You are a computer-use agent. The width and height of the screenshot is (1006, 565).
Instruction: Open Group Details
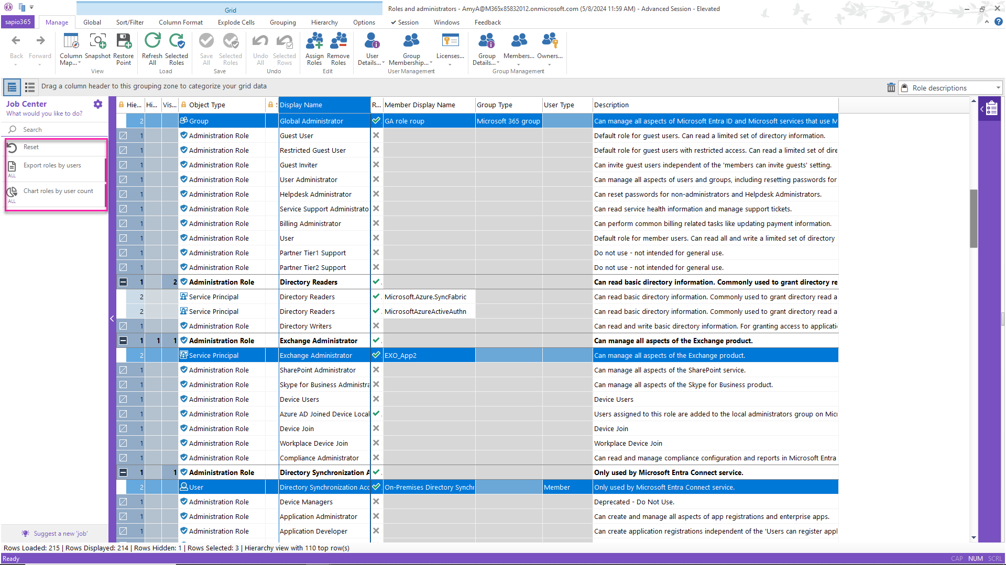point(487,49)
